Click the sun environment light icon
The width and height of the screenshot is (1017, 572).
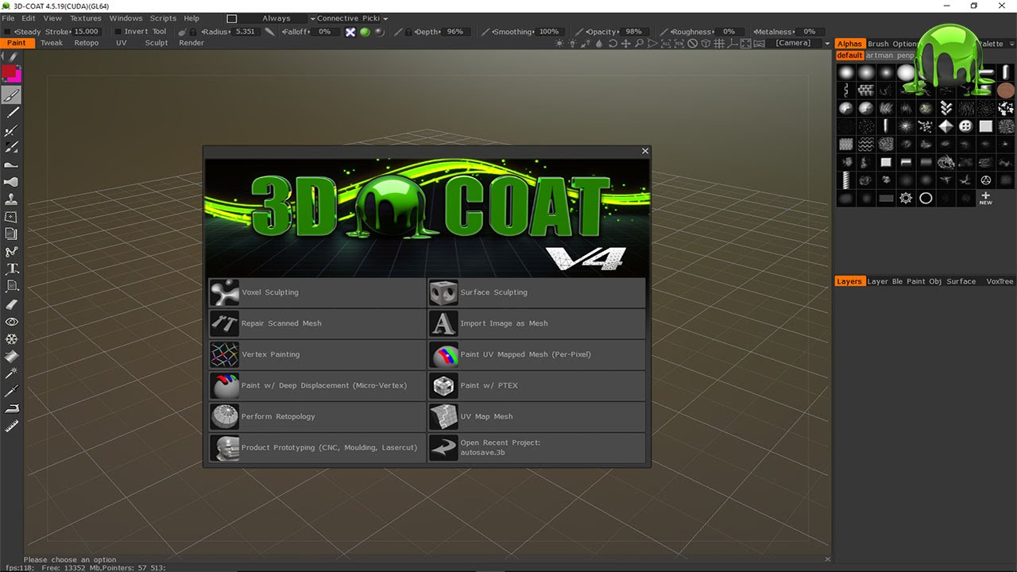pos(559,44)
